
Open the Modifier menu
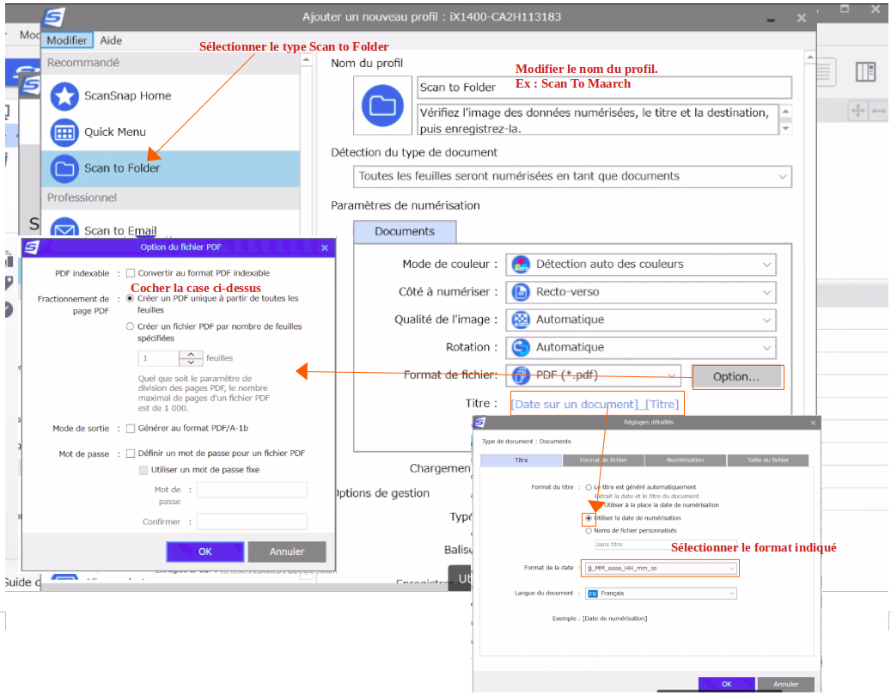coord(66,40)
